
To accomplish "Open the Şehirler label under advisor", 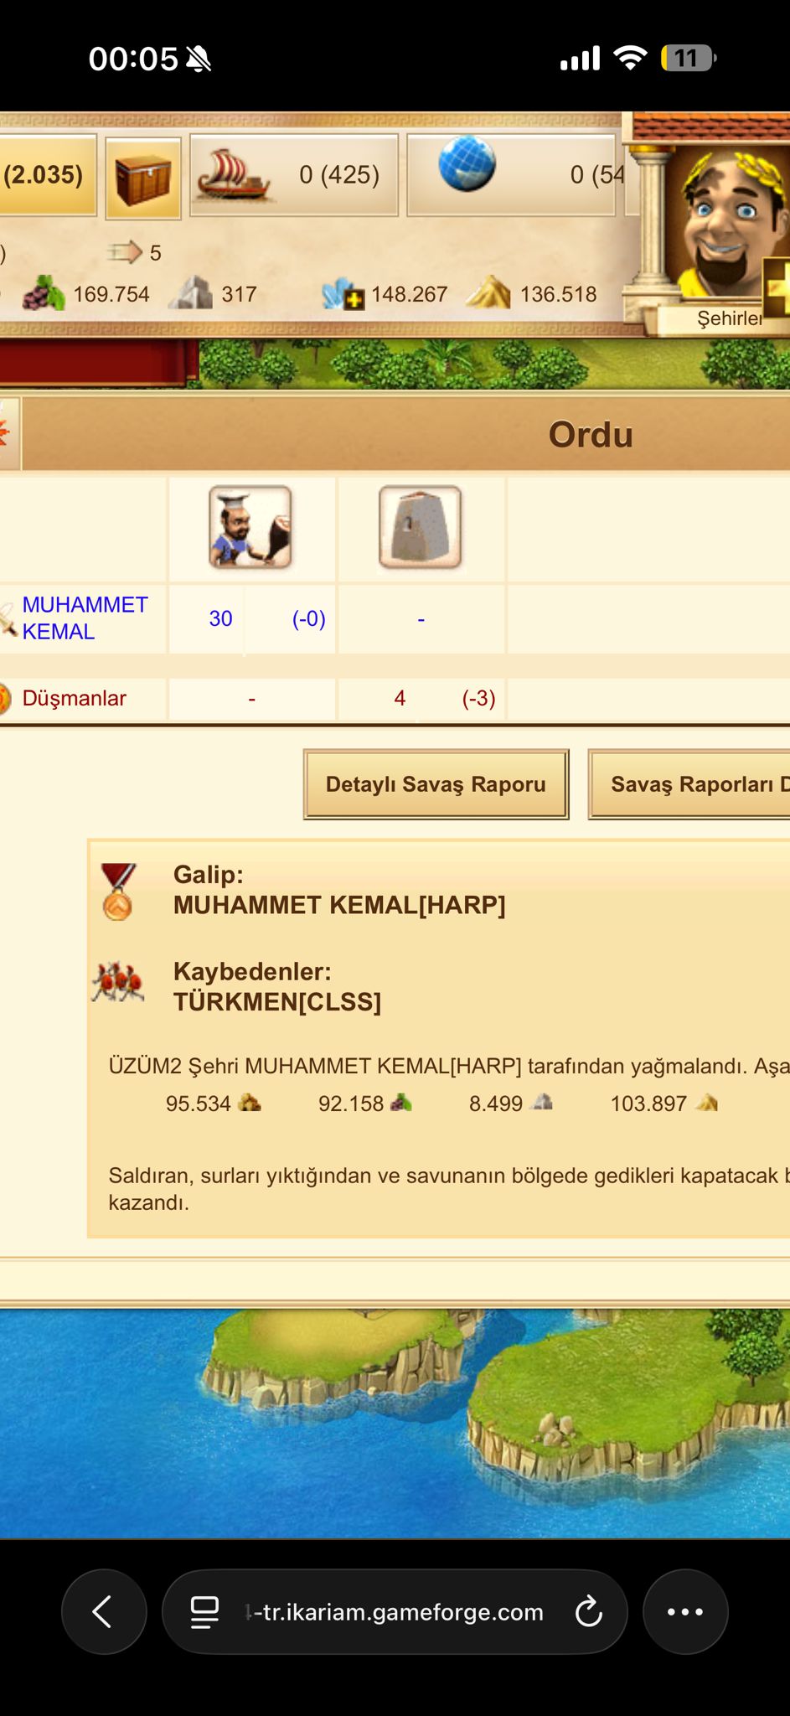I will click(x=730, y=318).
